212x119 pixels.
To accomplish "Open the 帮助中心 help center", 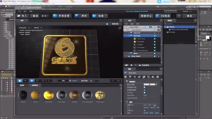I will tap(146, 16).
